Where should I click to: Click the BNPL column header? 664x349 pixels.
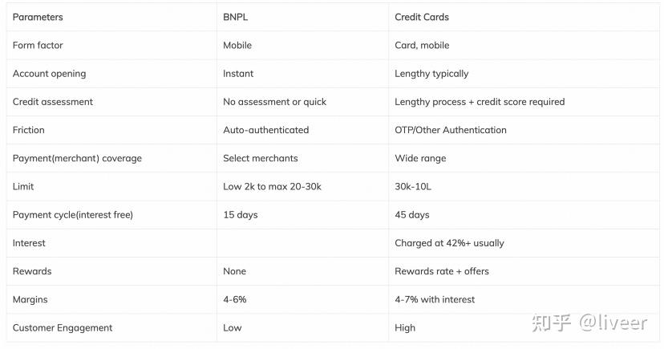coord(237,17)
